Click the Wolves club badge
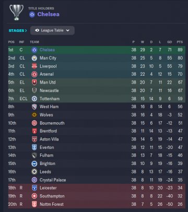The width and height of the screenshot is (188, 212). point(34,115)
